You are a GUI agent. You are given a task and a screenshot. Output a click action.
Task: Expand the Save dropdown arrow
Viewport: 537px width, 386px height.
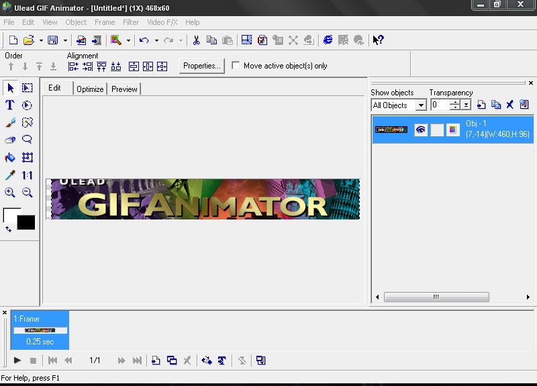[64, 40]
